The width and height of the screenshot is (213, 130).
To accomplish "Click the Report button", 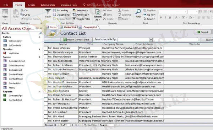I will 203,32.
